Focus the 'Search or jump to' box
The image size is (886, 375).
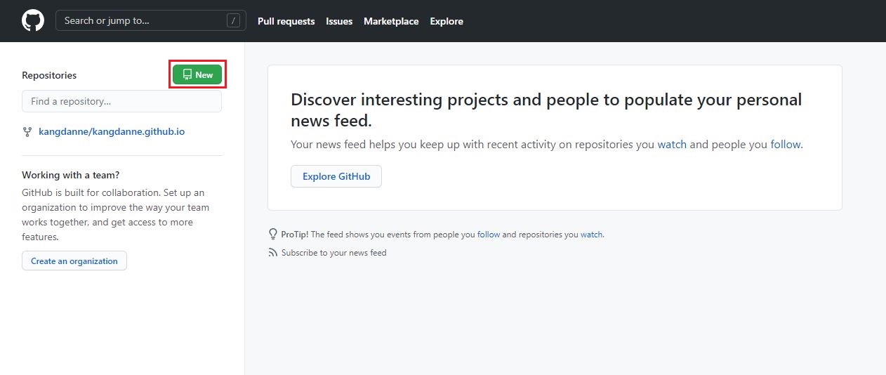pyautogui.click(x=151, y=20)
